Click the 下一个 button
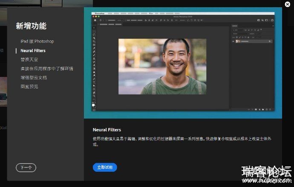Screen dimensions: 294x187 [26, 167]
